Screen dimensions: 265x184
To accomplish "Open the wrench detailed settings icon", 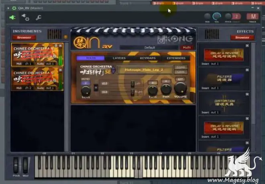I will pyautogui.click(x=39, y=18).
